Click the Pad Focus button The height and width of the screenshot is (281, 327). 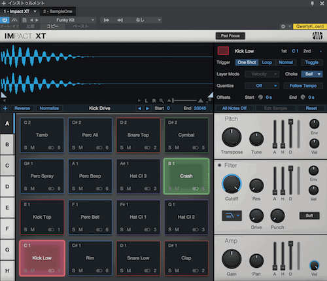230,36
